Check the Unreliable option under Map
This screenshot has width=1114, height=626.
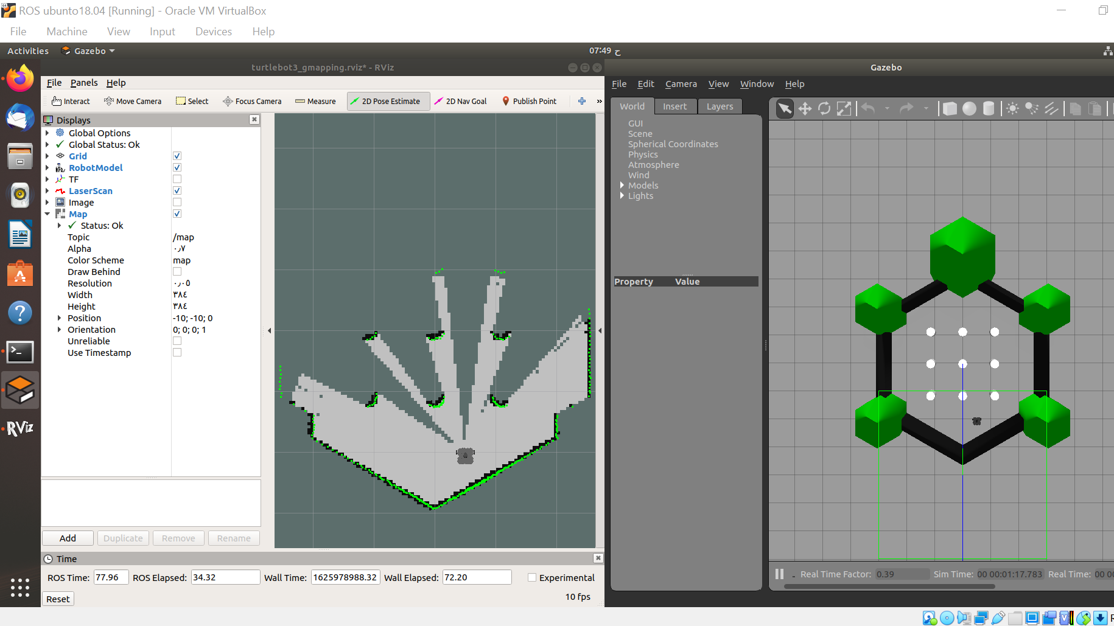[177, 341]
